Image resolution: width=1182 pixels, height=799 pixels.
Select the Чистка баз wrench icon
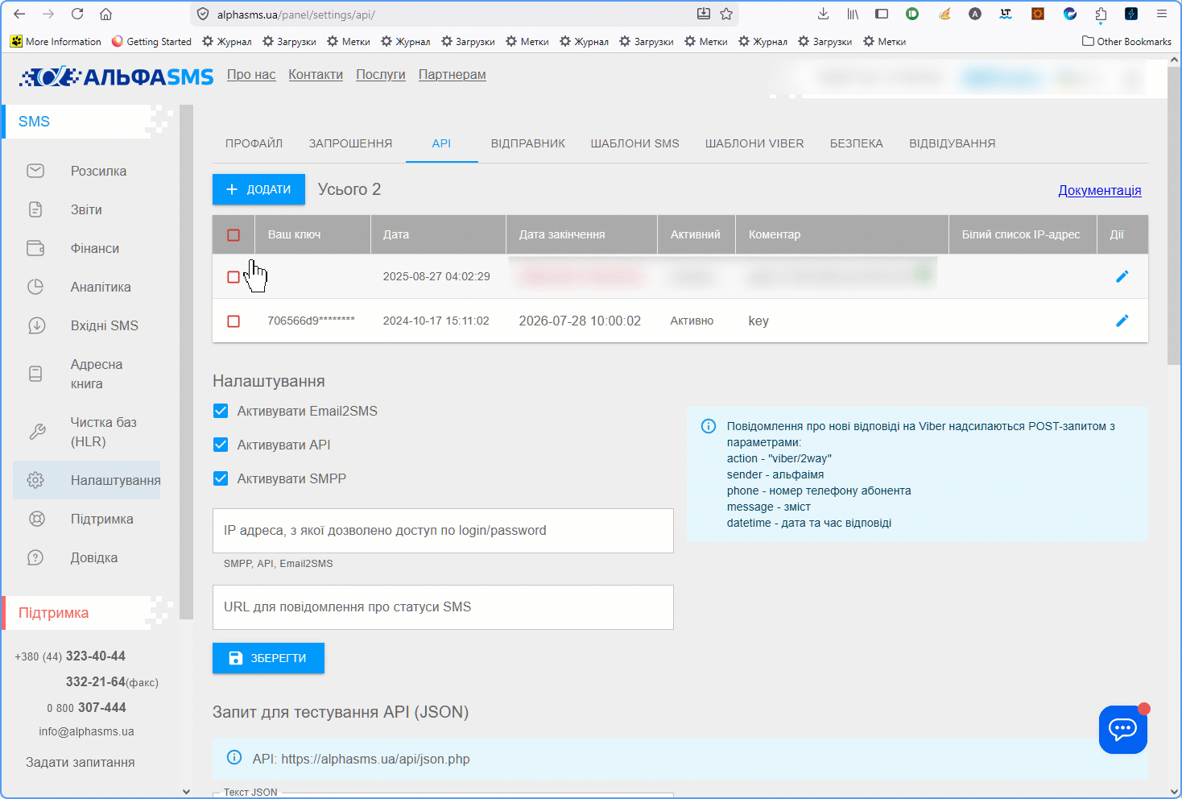(37, 432)
